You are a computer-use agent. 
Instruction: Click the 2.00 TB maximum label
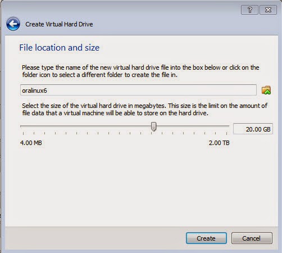click(x=219, y=143)
